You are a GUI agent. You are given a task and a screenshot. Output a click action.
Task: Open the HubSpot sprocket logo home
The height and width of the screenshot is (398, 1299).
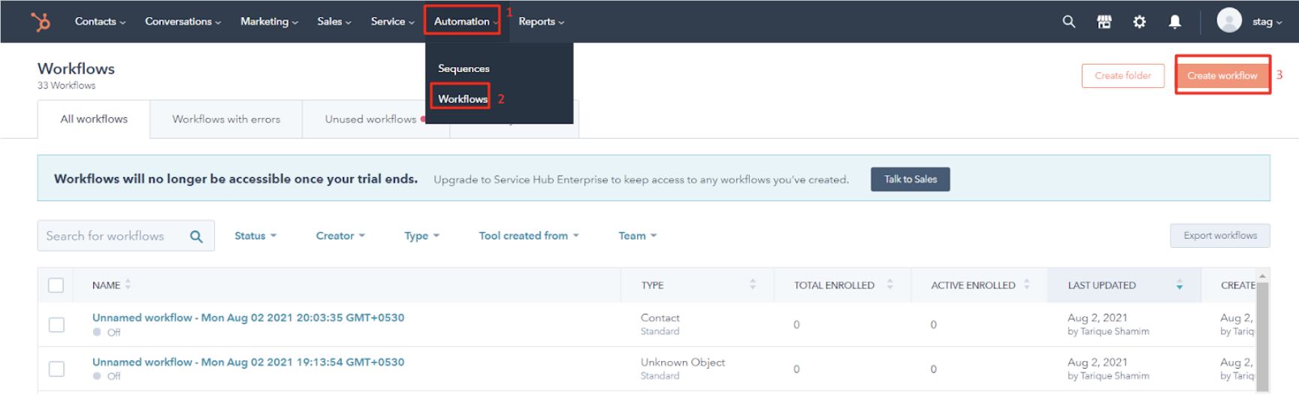(41, 21)
